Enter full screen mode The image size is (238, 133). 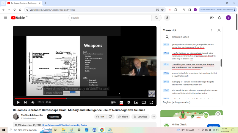pos(151,102)
